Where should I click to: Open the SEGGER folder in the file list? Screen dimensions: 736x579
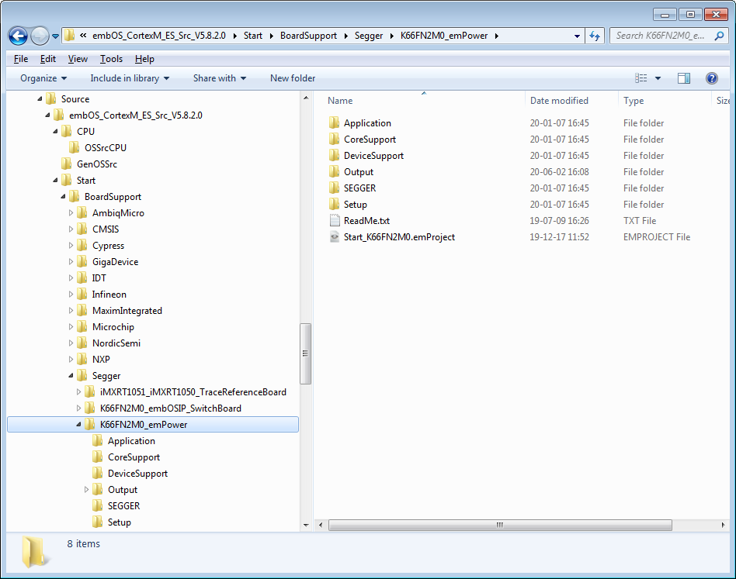[362, 188]
